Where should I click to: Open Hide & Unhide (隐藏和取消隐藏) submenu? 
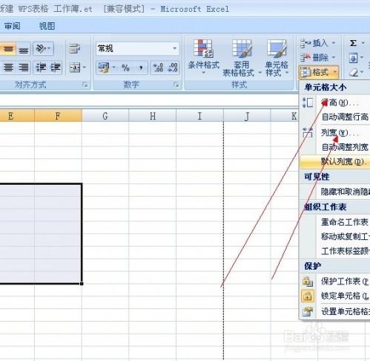point(335,192)
